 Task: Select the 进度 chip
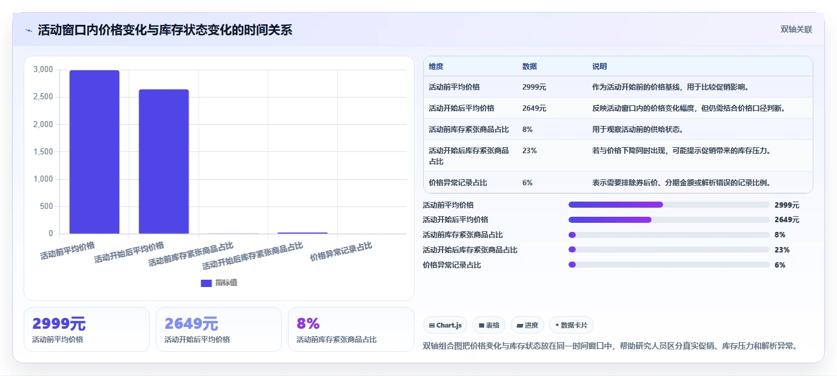coord(527,325)
